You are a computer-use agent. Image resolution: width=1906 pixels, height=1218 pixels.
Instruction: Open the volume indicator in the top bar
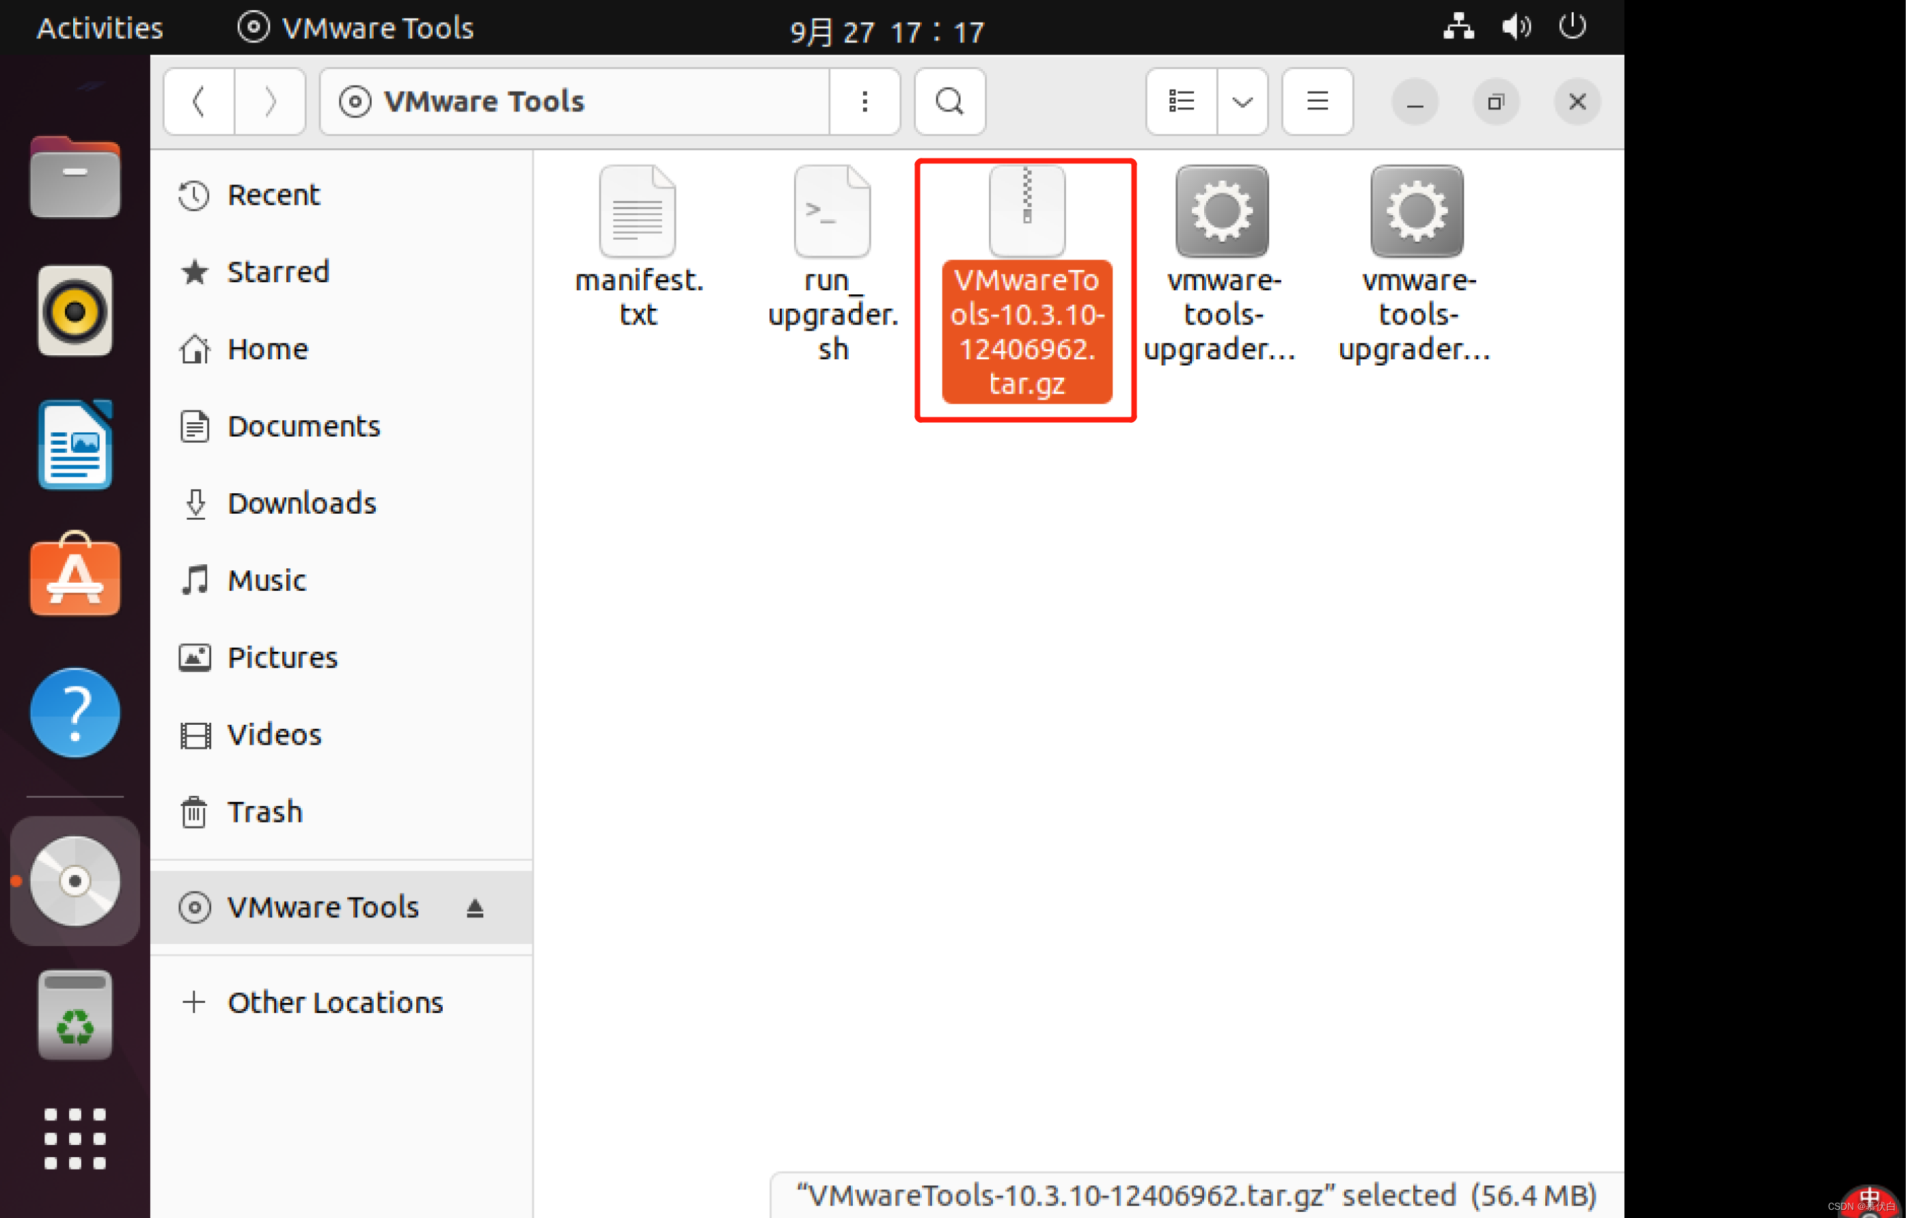(x=1516, y=26)
